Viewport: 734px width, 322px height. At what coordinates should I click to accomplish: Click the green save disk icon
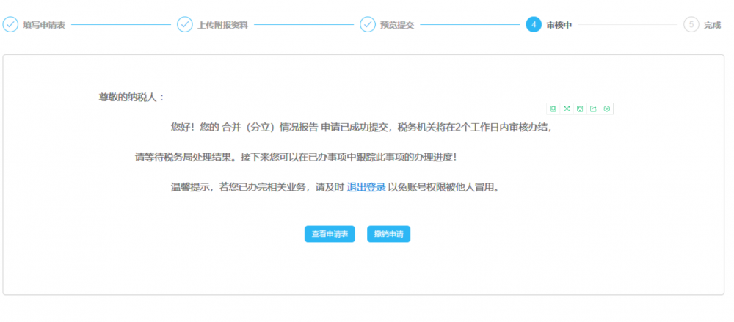click(580, 109)
